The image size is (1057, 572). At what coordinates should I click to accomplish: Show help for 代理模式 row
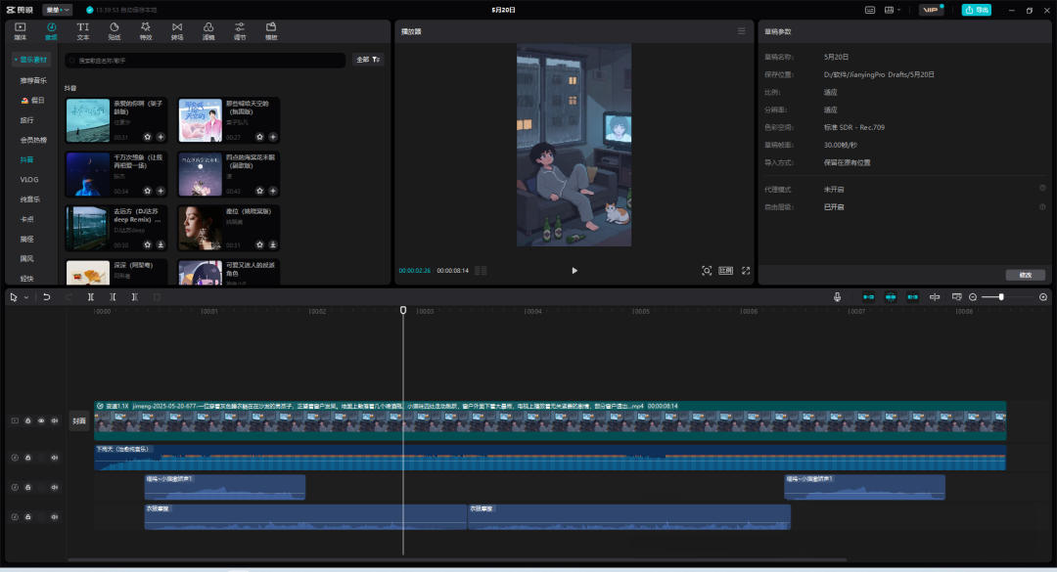(x=1042, y=189)
